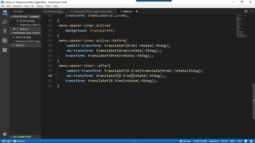Open the View menu

[x=27, y=6]
